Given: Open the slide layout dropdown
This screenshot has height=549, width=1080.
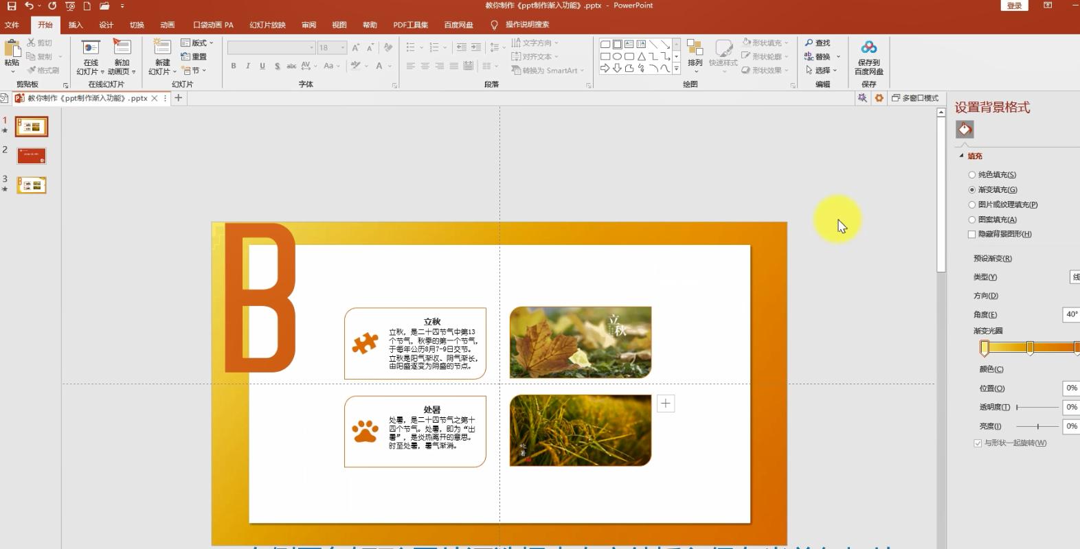Looking at the screenshot, I should click(197, 43).
